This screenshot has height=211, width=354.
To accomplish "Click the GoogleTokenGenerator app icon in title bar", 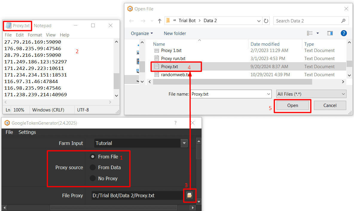I will 7,123.
